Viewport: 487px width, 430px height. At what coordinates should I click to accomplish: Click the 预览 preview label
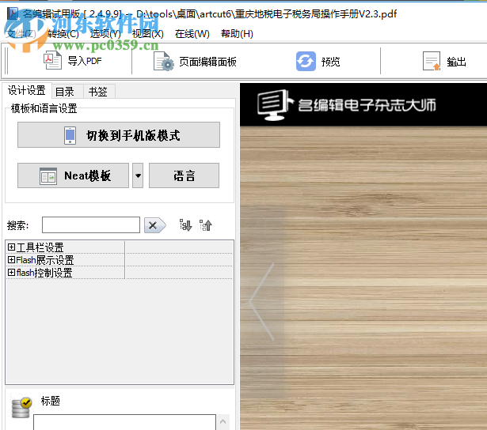(x=330, y=62)
